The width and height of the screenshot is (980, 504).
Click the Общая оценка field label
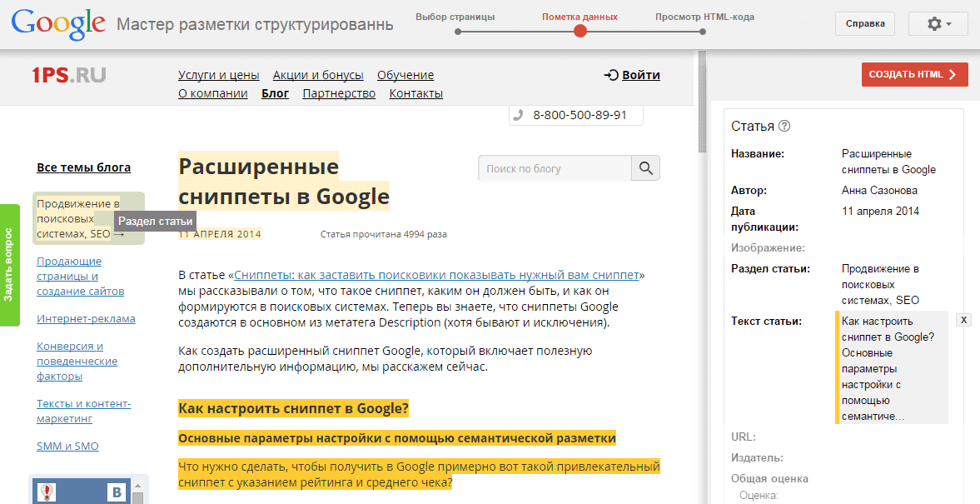pyautogui.click(x=769, y=479)
